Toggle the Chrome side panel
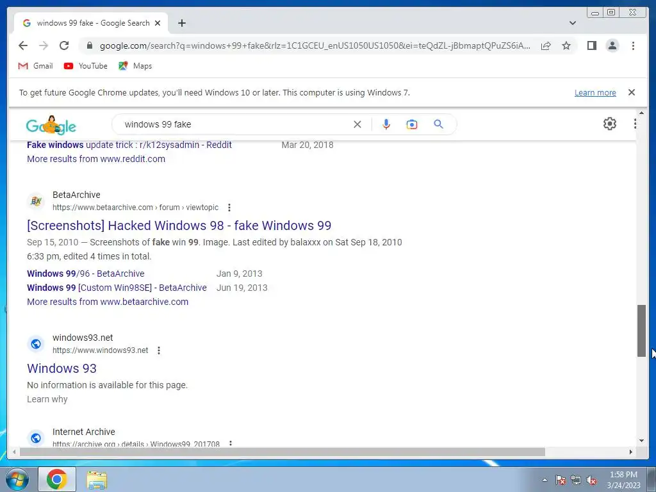656x492 pixels. (591, 45)
